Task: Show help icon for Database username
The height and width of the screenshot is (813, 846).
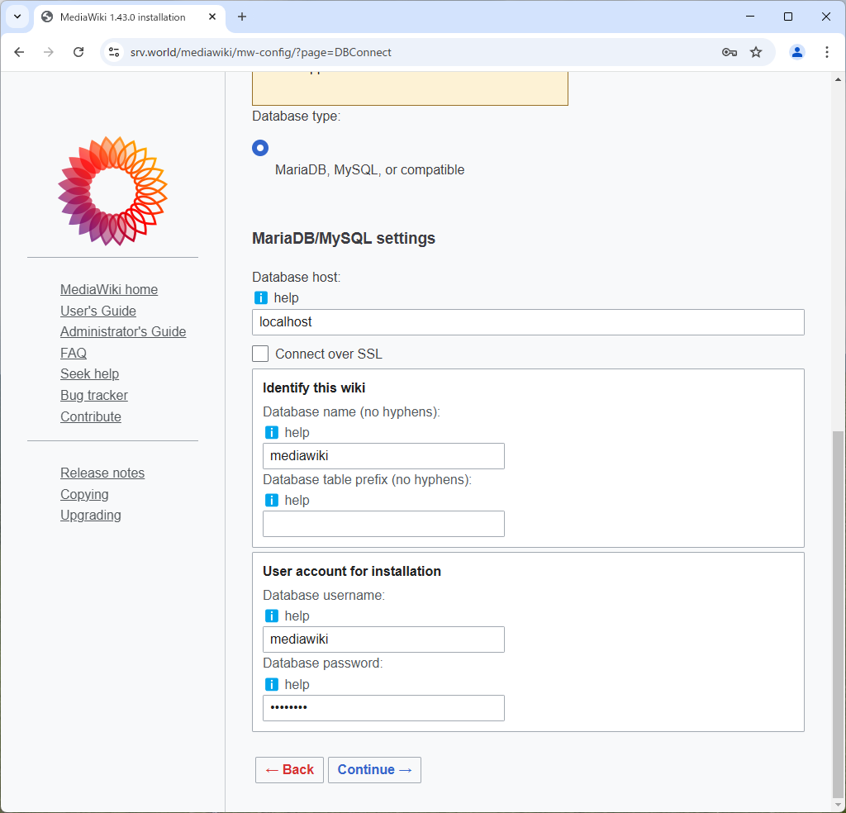Action: click(x=271, y=616)
